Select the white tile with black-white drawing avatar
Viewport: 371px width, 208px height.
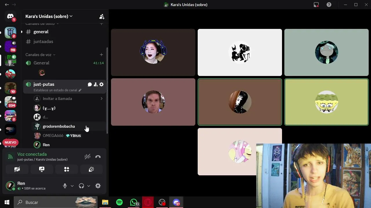coord(240,52)
